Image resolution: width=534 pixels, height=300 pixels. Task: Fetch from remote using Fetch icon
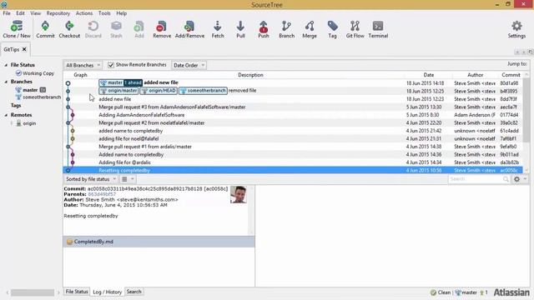218,29
